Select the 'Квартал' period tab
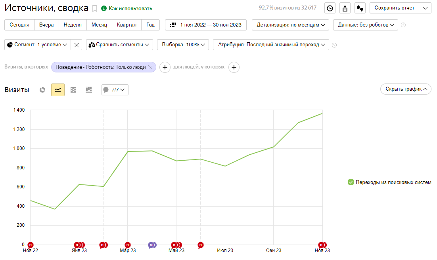The height and width of the screenshot is (260, 437). (x=126, y=25)
